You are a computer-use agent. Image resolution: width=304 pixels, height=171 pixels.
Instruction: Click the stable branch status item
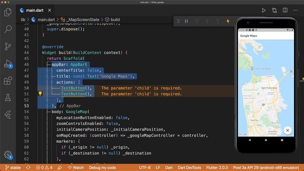13,168
